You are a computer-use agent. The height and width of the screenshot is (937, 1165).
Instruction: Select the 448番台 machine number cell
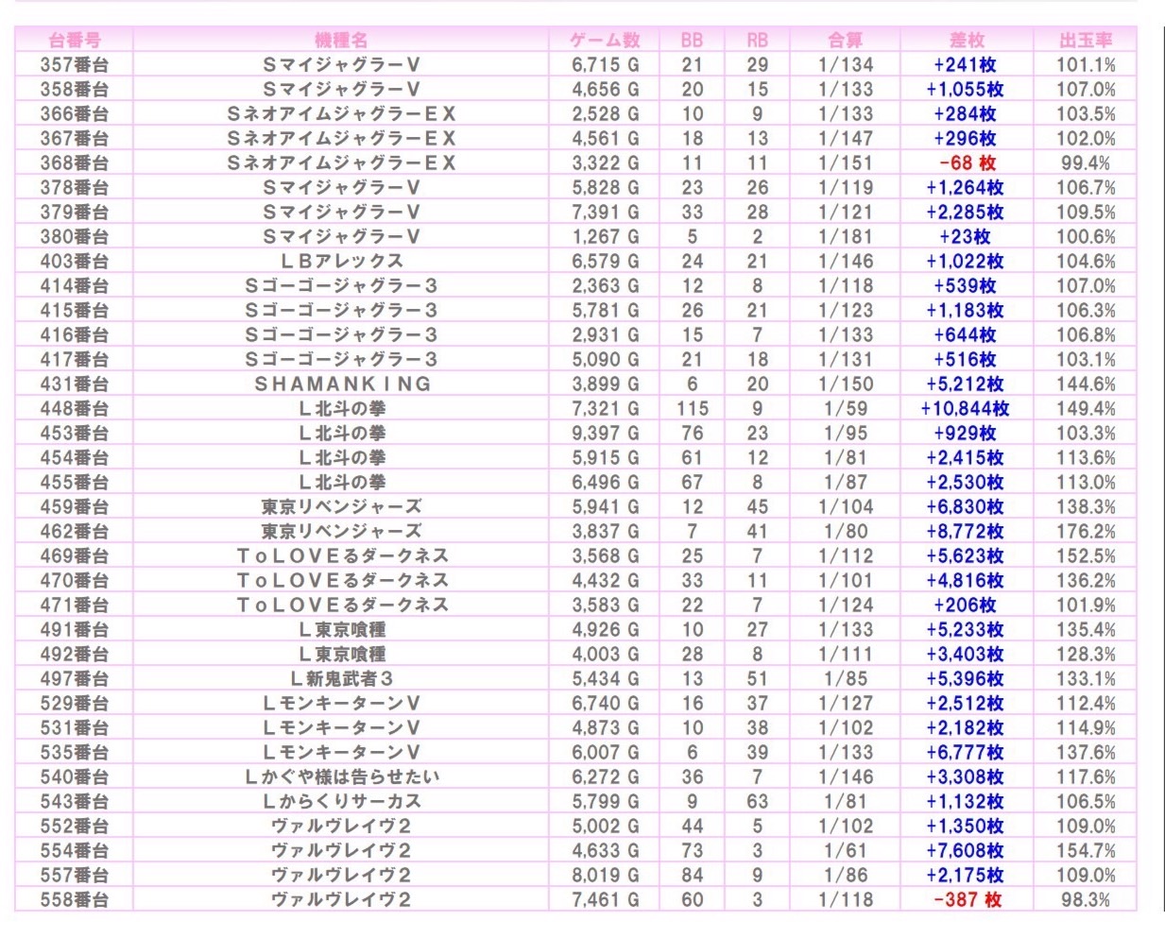coord(74,408)
